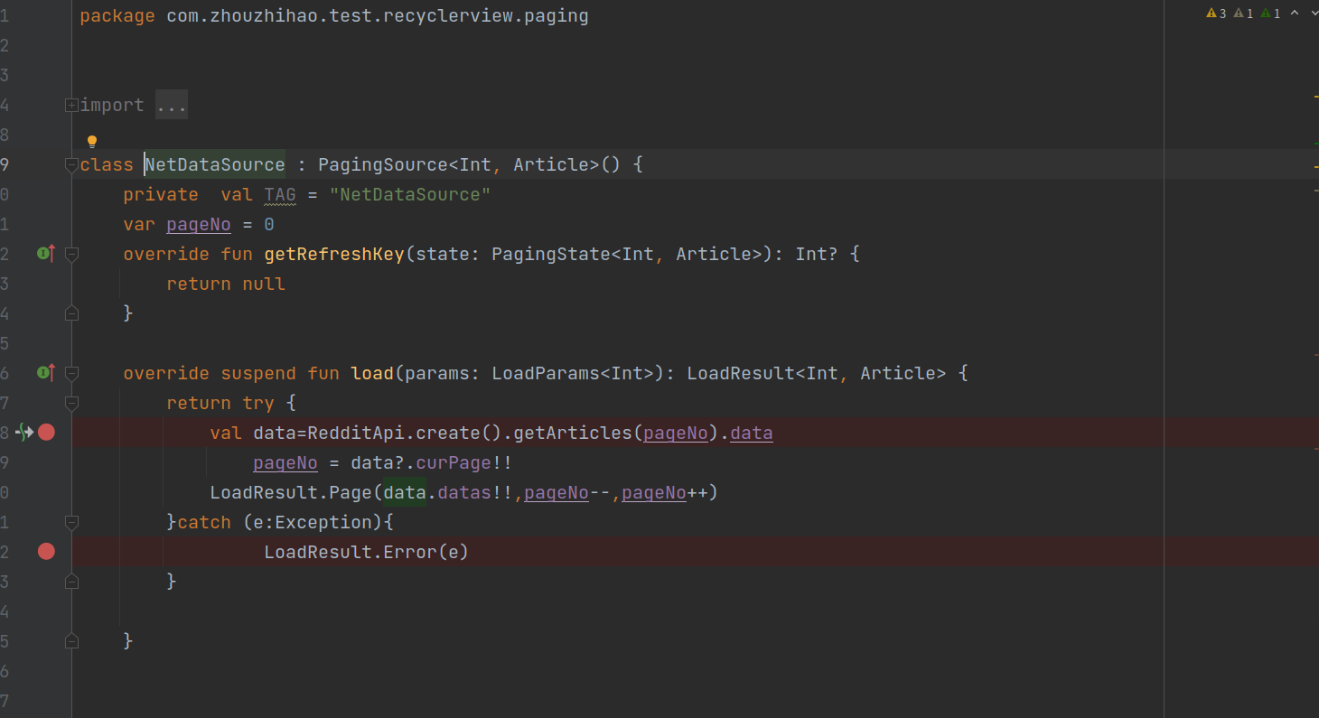
Task: Open the intention light bulb above NetDataSource class
Action: pyautogui.click(x=91, y=140)
